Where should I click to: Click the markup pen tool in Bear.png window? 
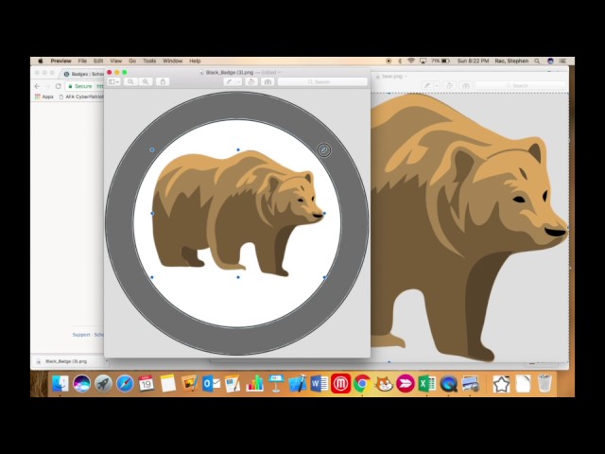(427, 86)
